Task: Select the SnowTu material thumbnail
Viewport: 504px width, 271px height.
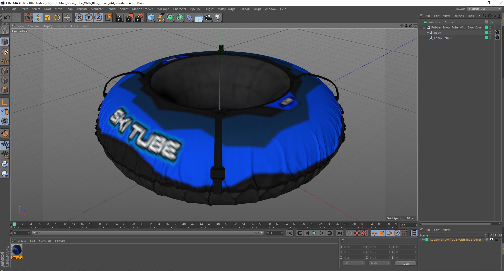Action: 17,250
